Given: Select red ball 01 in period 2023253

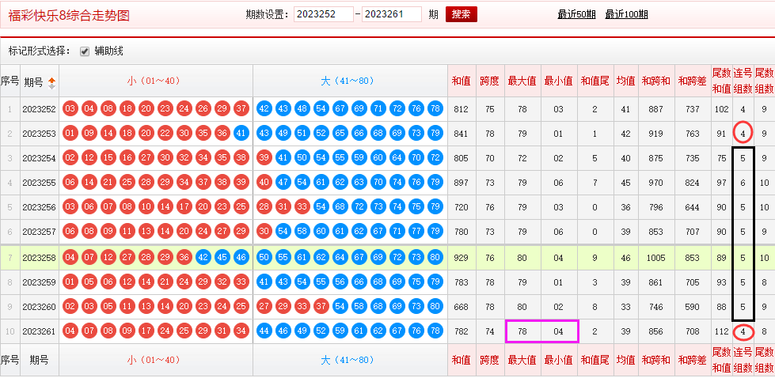Looking at the screenshot, I should pyautogui.click(x=70, y=134).
